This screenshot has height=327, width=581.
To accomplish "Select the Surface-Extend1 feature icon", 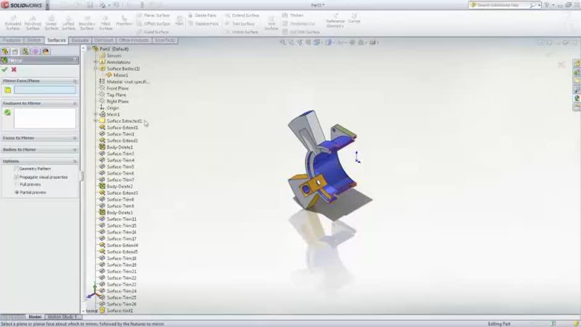I will click(102, 128).
